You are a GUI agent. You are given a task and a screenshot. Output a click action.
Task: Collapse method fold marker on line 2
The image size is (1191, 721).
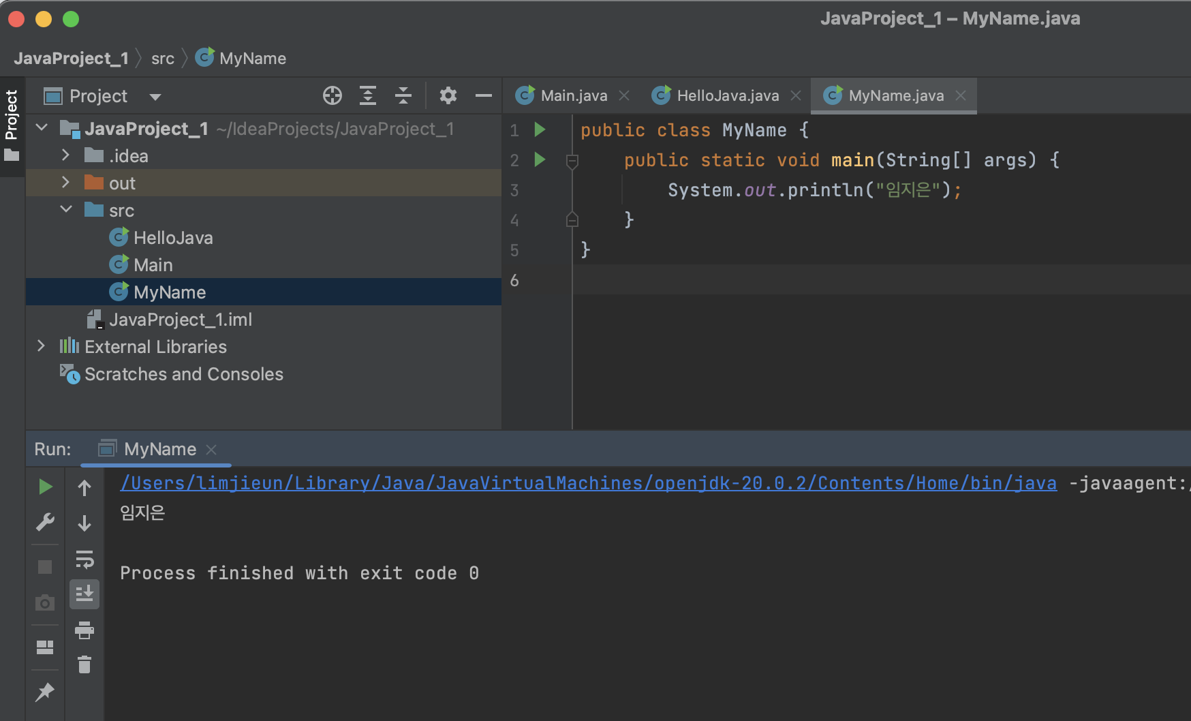coord(572,161)
